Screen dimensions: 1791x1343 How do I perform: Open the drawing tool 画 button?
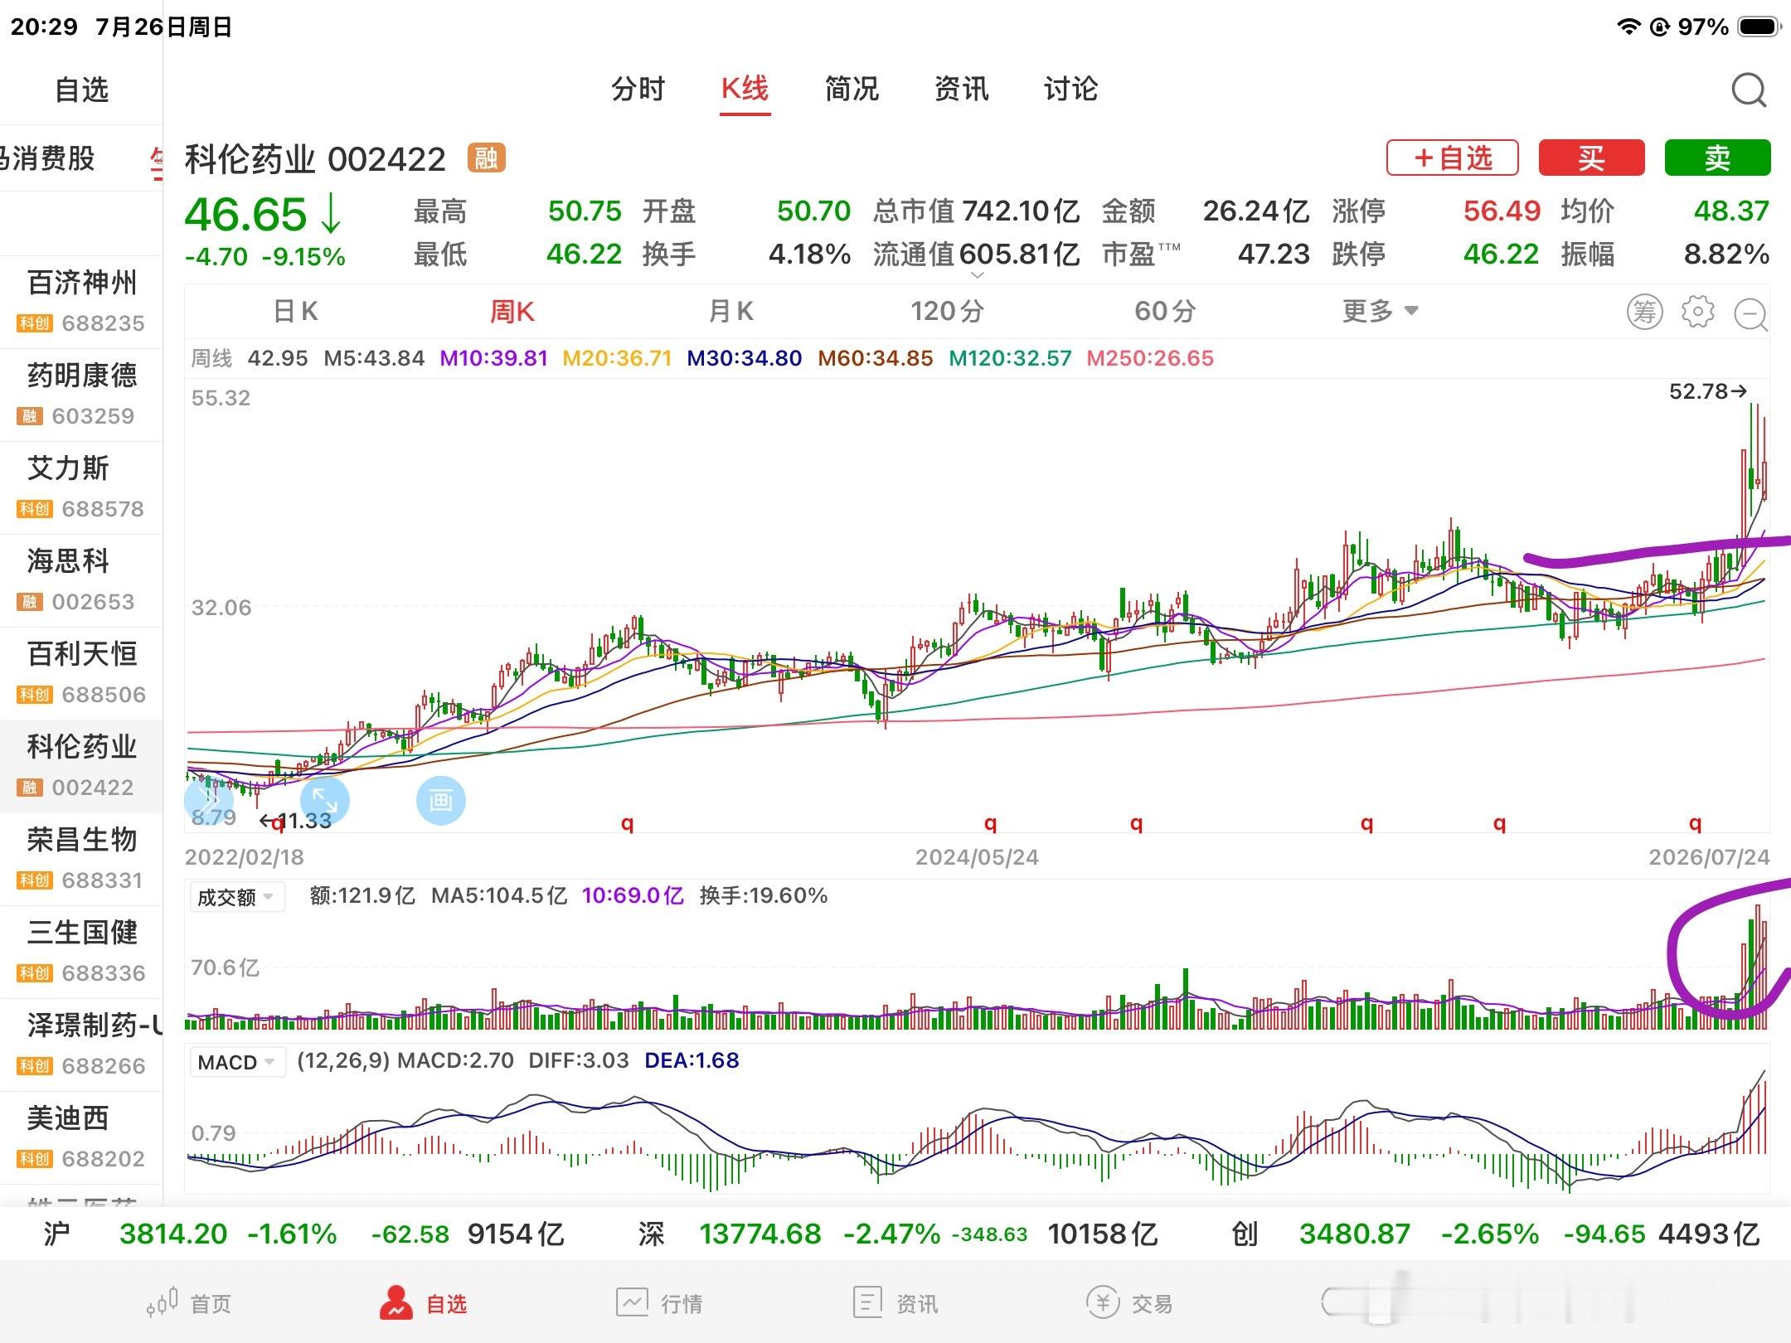[x=440, y=801]
